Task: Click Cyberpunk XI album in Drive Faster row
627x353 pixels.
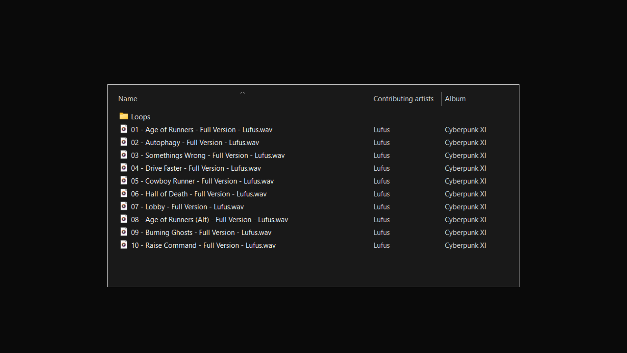Action: [465, 168]
